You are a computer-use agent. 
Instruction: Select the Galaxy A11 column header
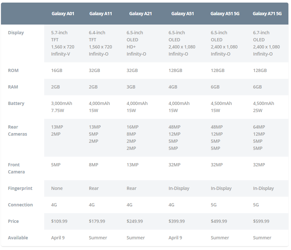(101, 14)
